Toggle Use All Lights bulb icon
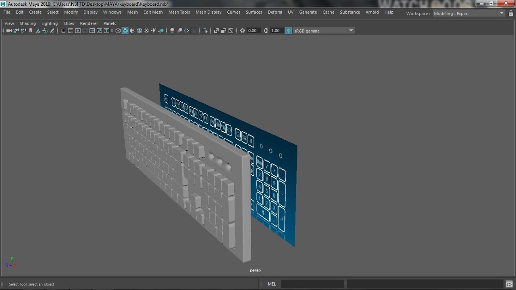 (x=154, y=31)
